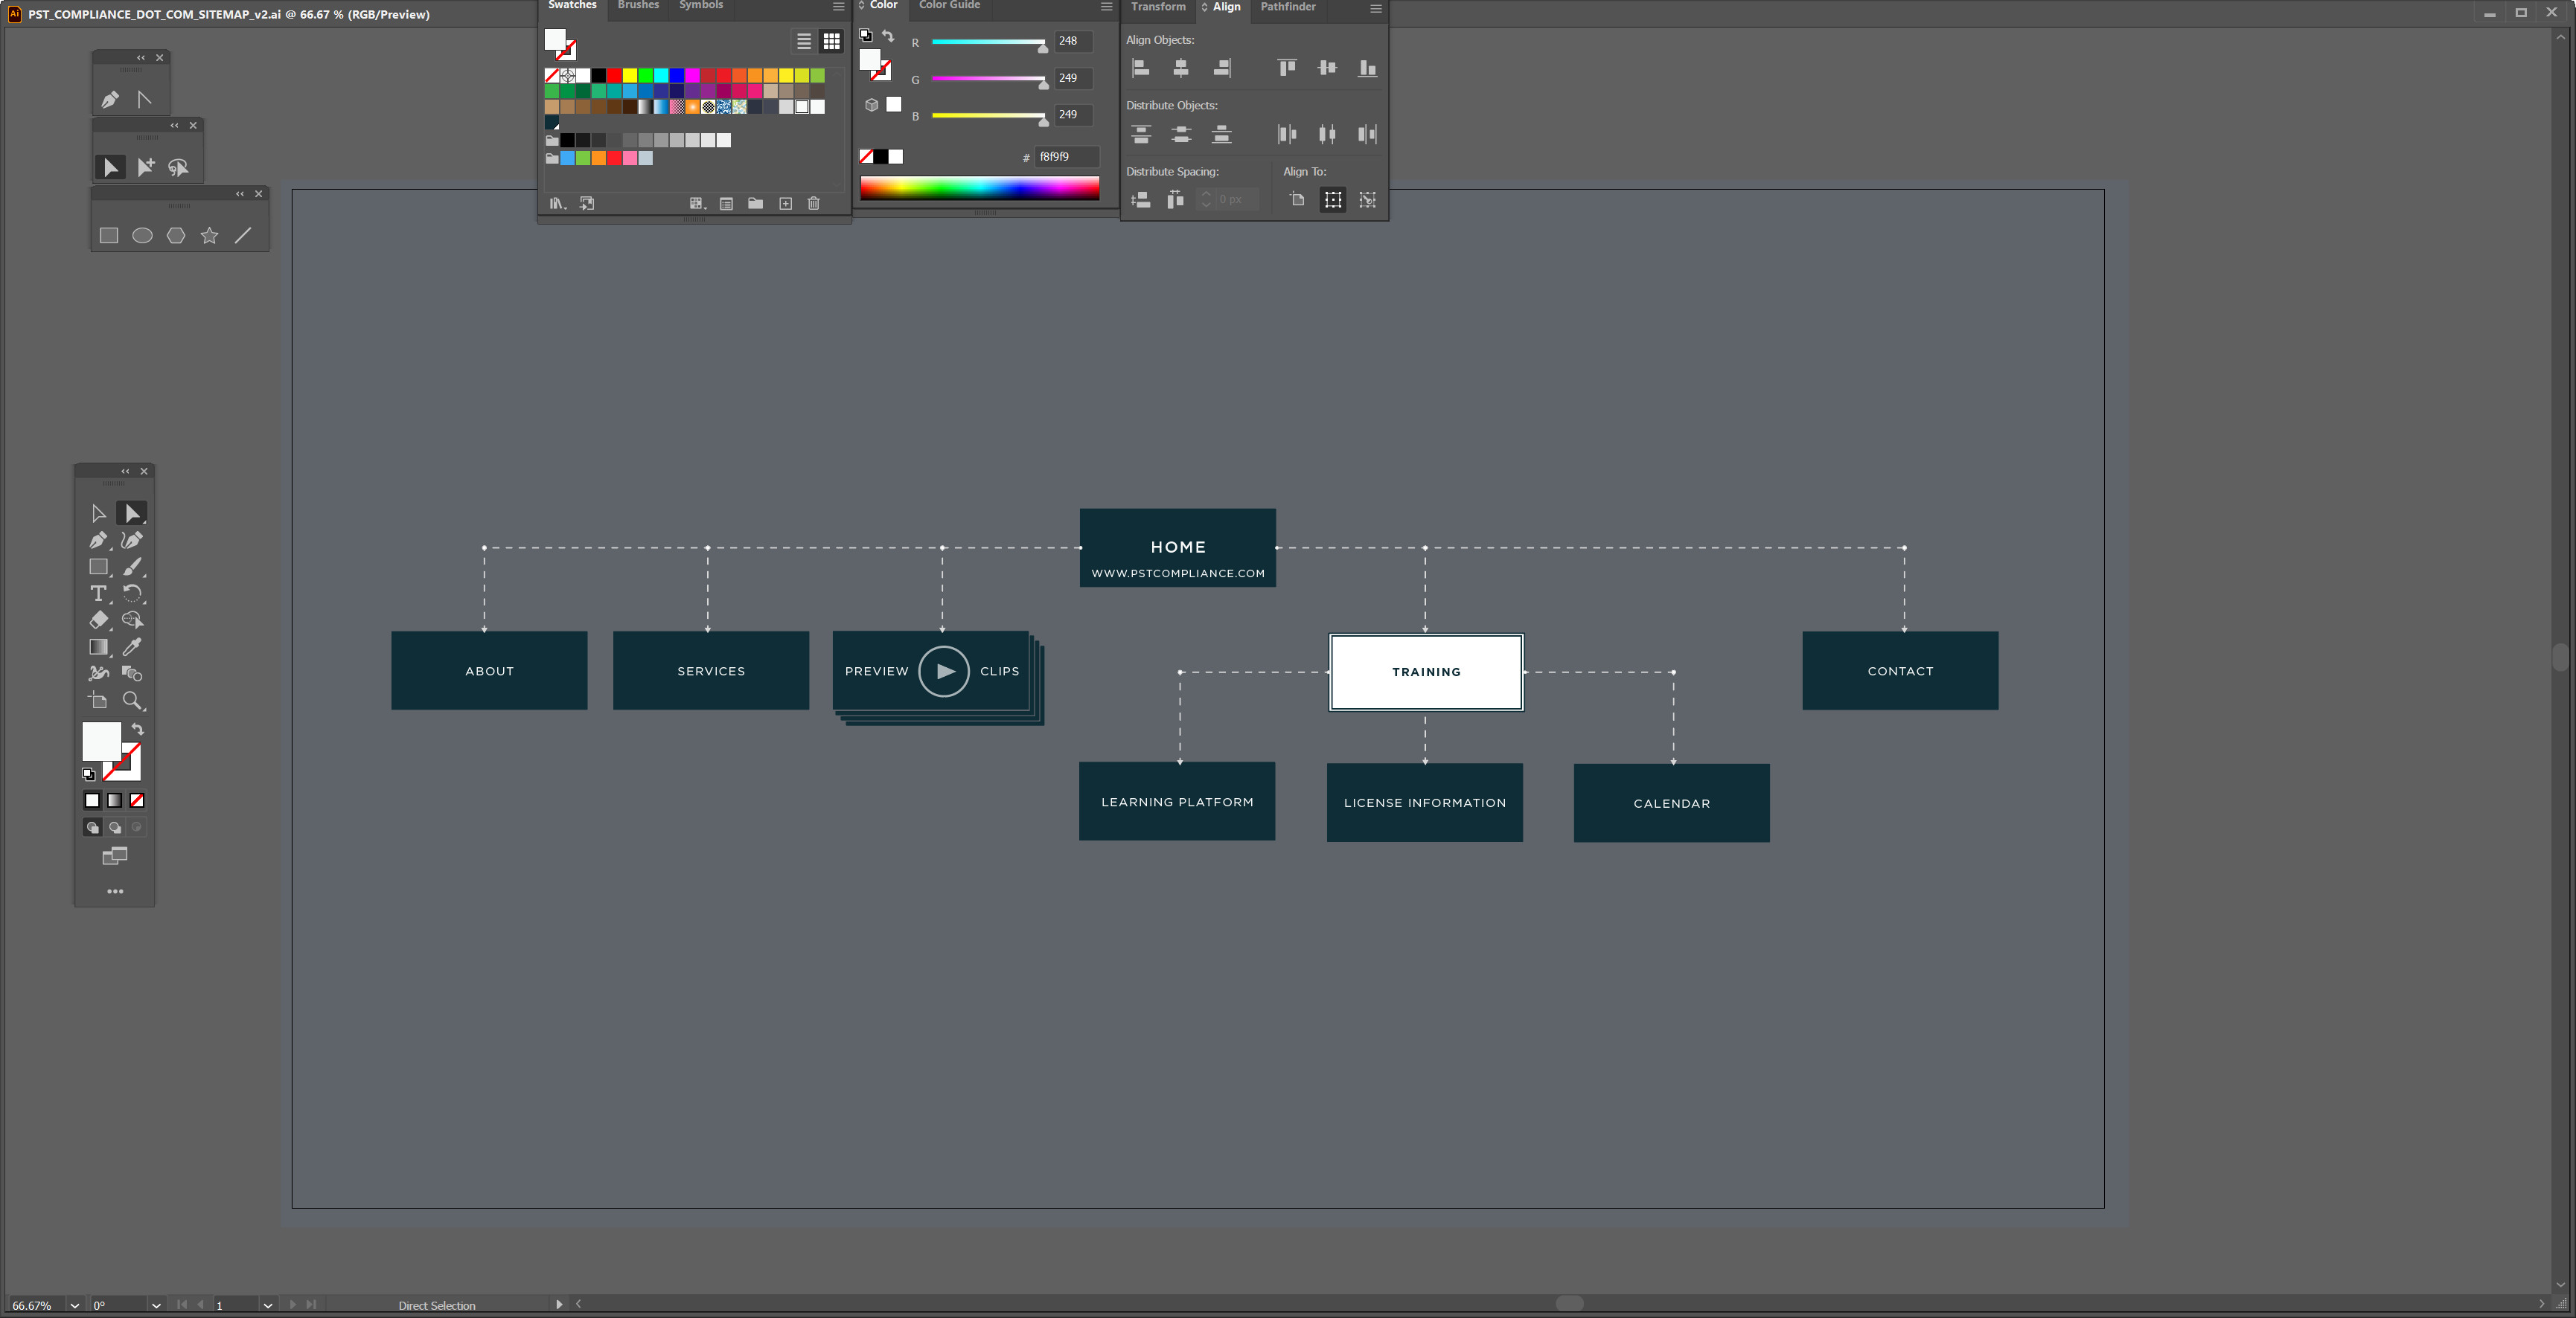This screenshot has width=2576, height=1318.
Task: Choose the Zoom tool magnifier
Action: pyautogui.click(x=132, y=701)
